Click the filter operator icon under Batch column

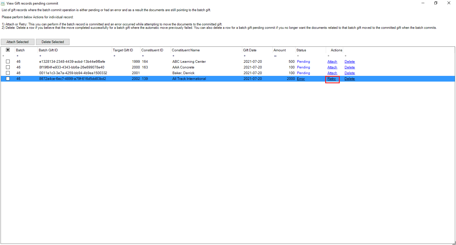tap(17, 56)
